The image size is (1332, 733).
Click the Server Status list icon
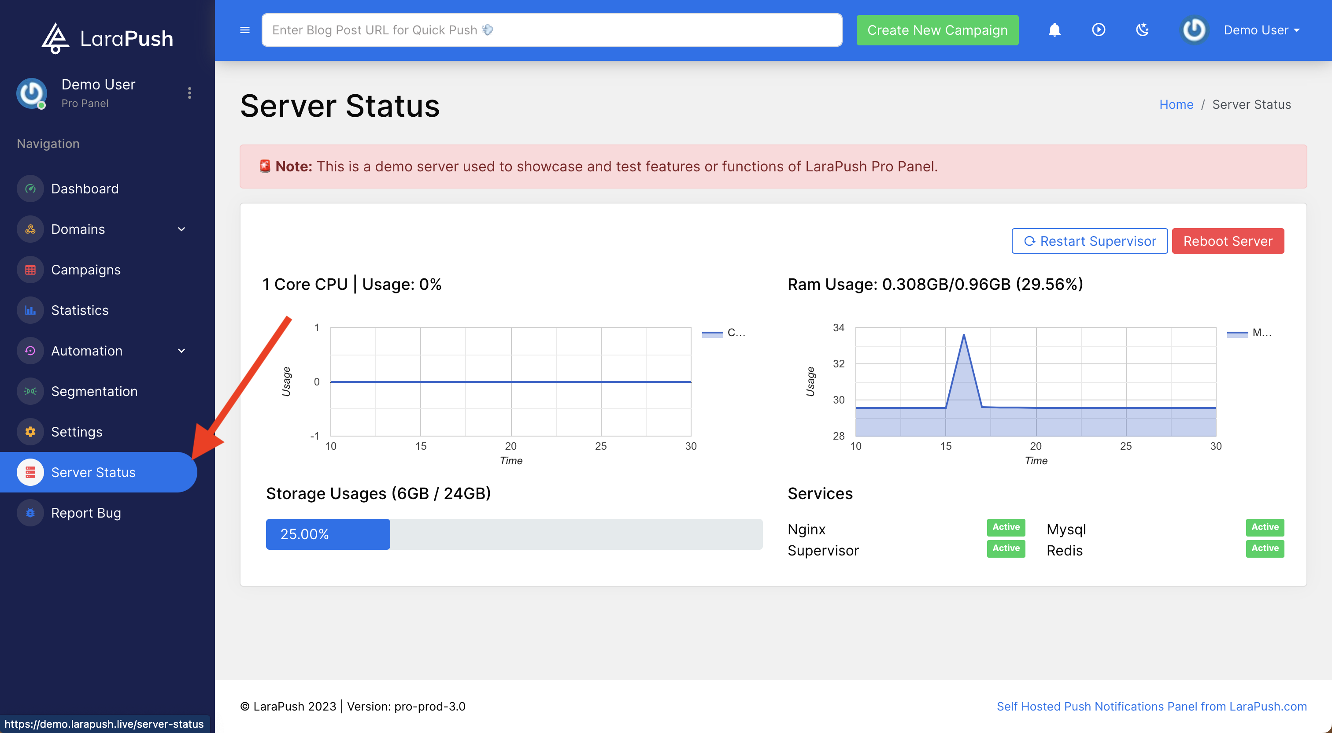tap(30, 472)
